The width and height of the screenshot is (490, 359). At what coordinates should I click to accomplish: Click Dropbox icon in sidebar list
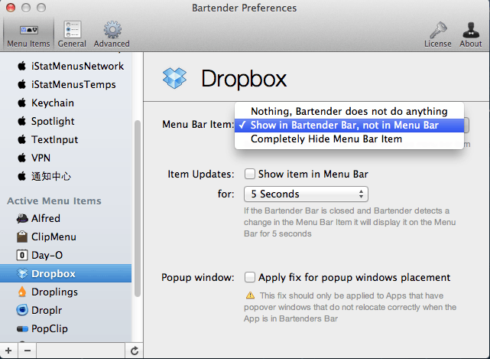22,273
